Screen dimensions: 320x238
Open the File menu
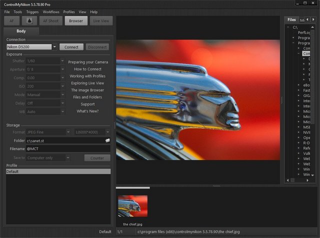7,12
